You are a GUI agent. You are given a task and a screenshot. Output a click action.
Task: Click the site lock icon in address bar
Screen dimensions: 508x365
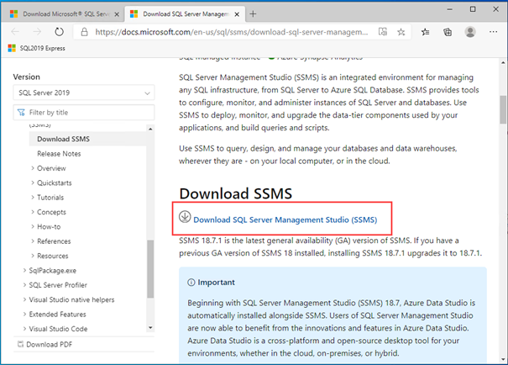click(x=84, y=32)
